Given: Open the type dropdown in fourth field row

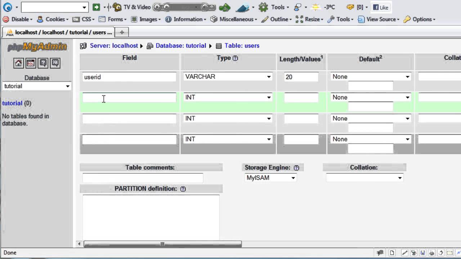Looking at the screenshot, I should pos(228,139).
